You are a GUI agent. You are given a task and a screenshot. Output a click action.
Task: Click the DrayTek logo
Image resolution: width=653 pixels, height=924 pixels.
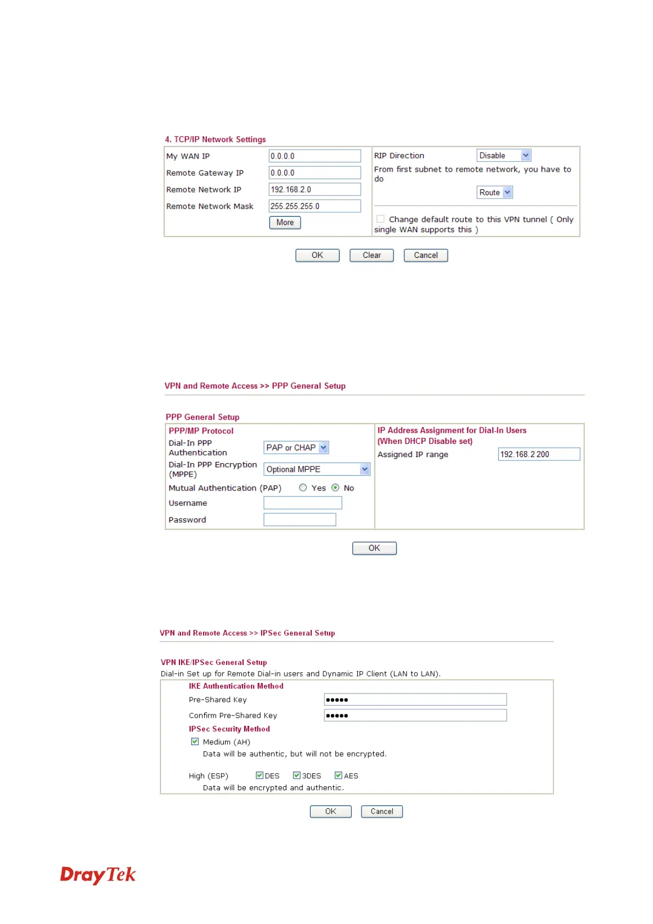[98, 874]
